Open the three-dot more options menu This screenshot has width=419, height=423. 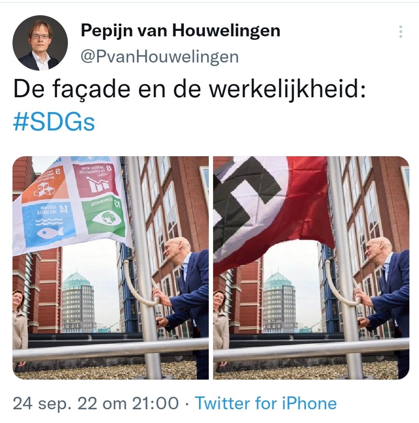[401, 32]
